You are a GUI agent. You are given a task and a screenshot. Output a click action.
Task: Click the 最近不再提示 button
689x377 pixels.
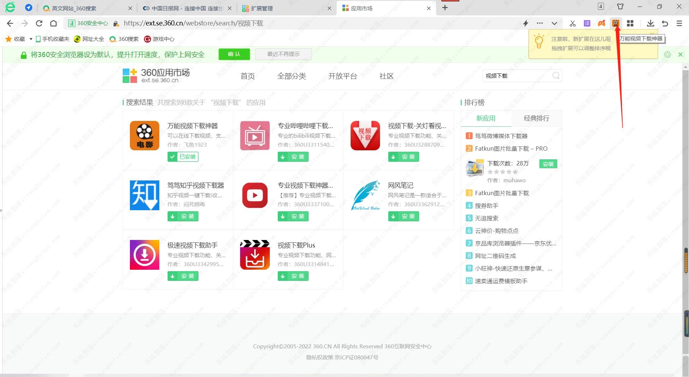283,54
